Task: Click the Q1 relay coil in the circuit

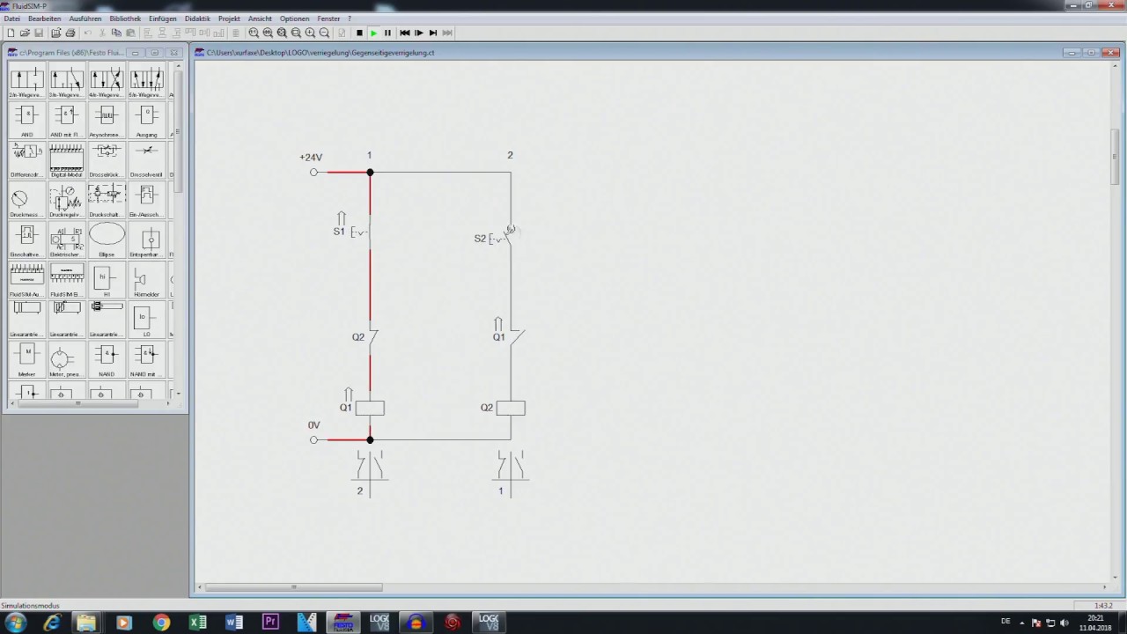Action: pyautogui.click(x=370, y=408)
